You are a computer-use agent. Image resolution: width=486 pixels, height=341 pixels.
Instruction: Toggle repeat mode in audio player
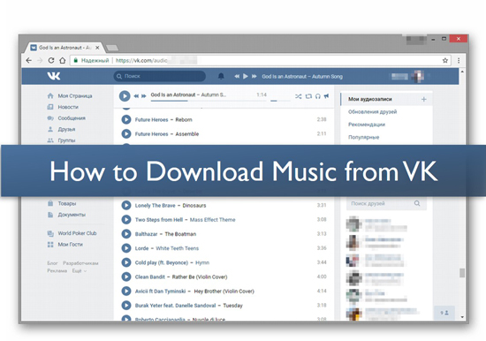[308, 96]
